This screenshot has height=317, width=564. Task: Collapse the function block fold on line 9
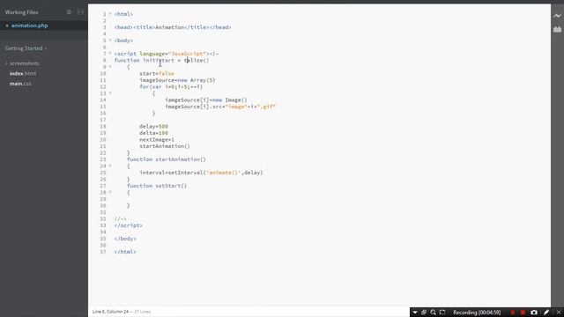tap(110, 67)
